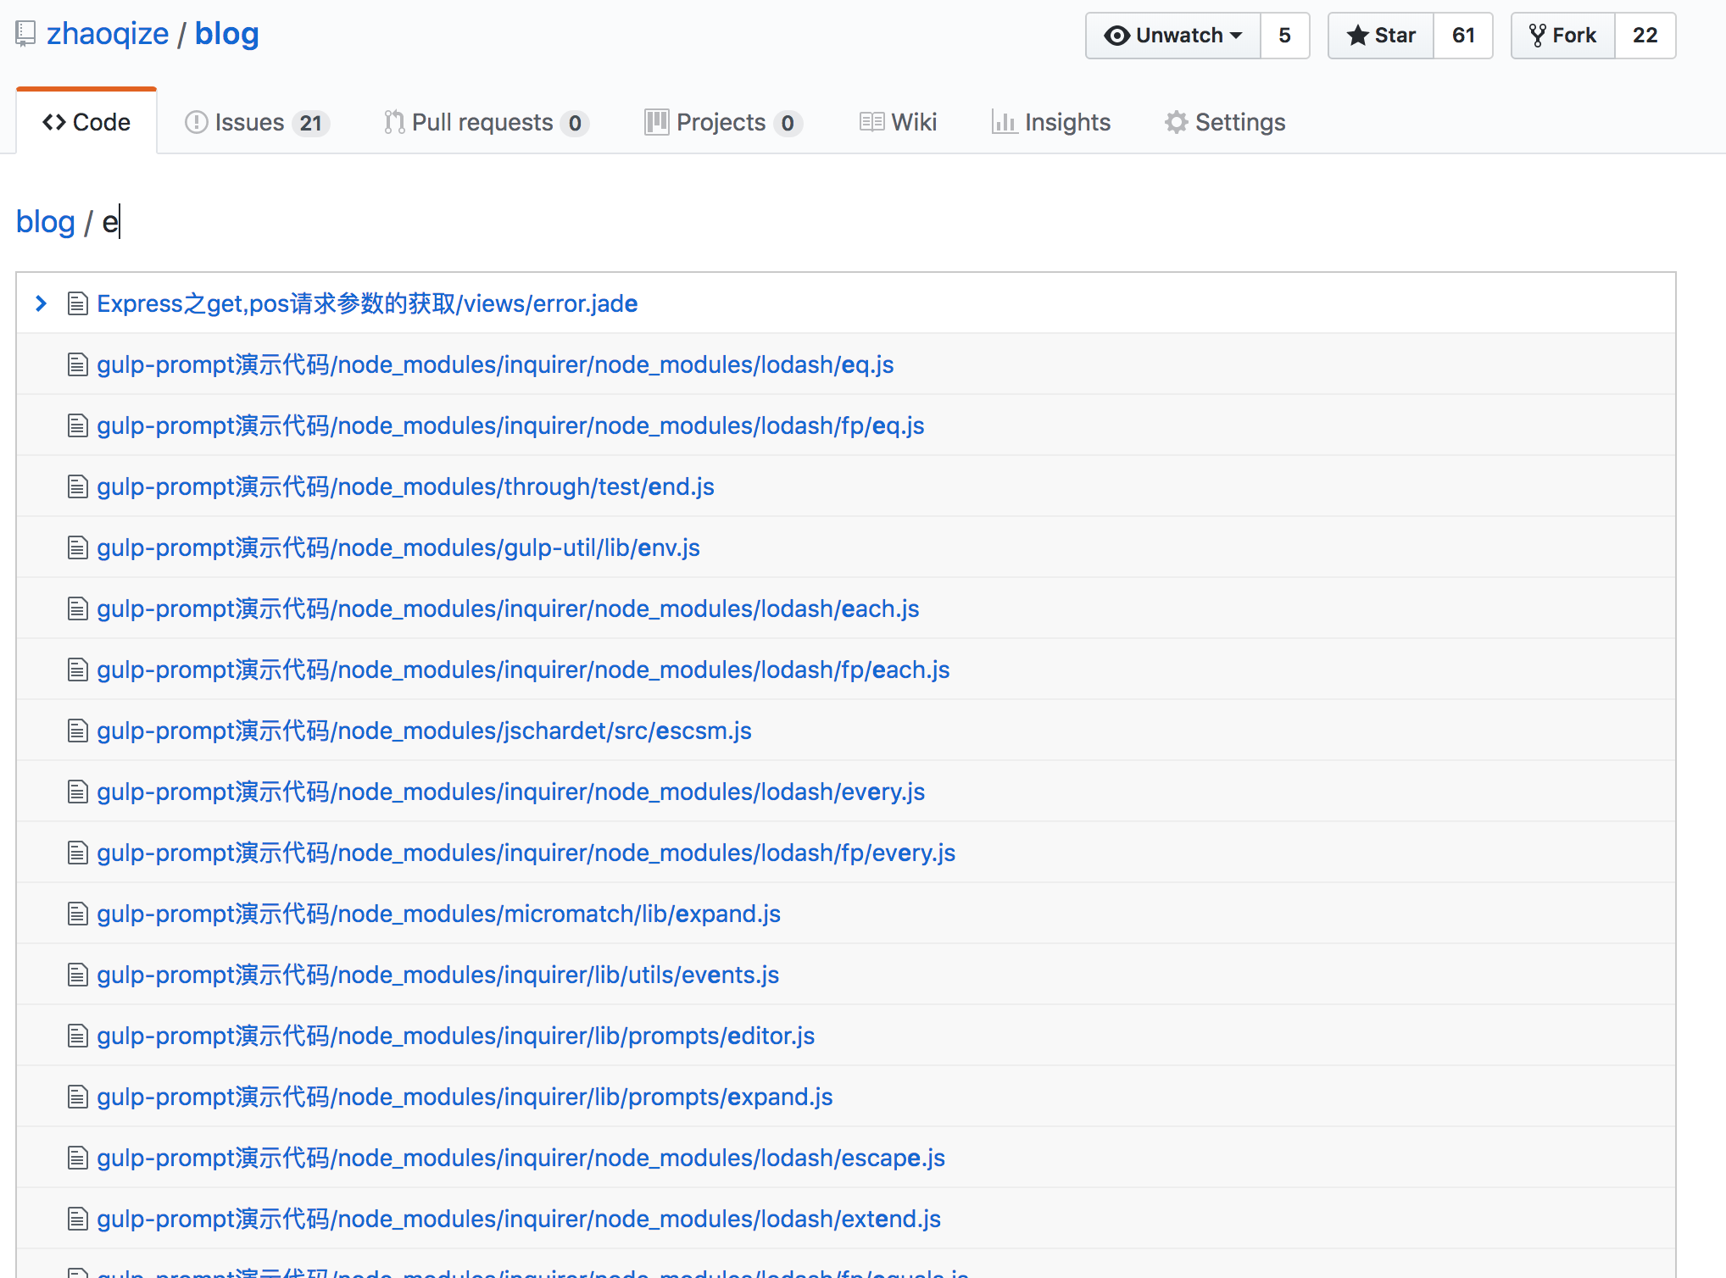Viewport: 1726px width, 1278px height.
Task: View the 61 stargazers count
Action: tap(1463, 36)
